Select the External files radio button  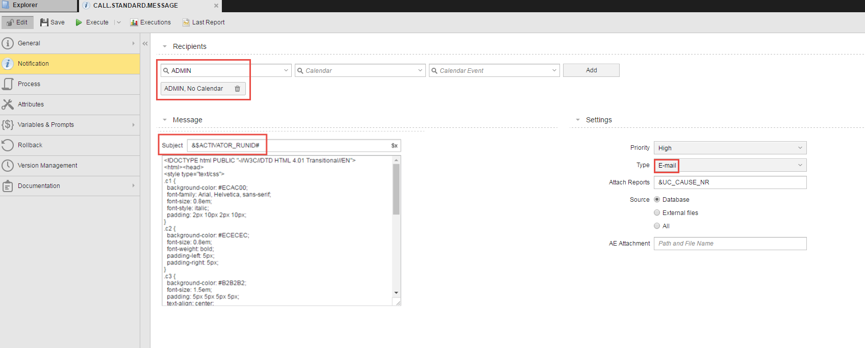(657, 213)
